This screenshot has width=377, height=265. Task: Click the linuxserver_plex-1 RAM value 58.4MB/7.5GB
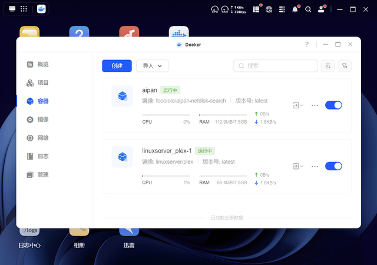pos(232,183)
